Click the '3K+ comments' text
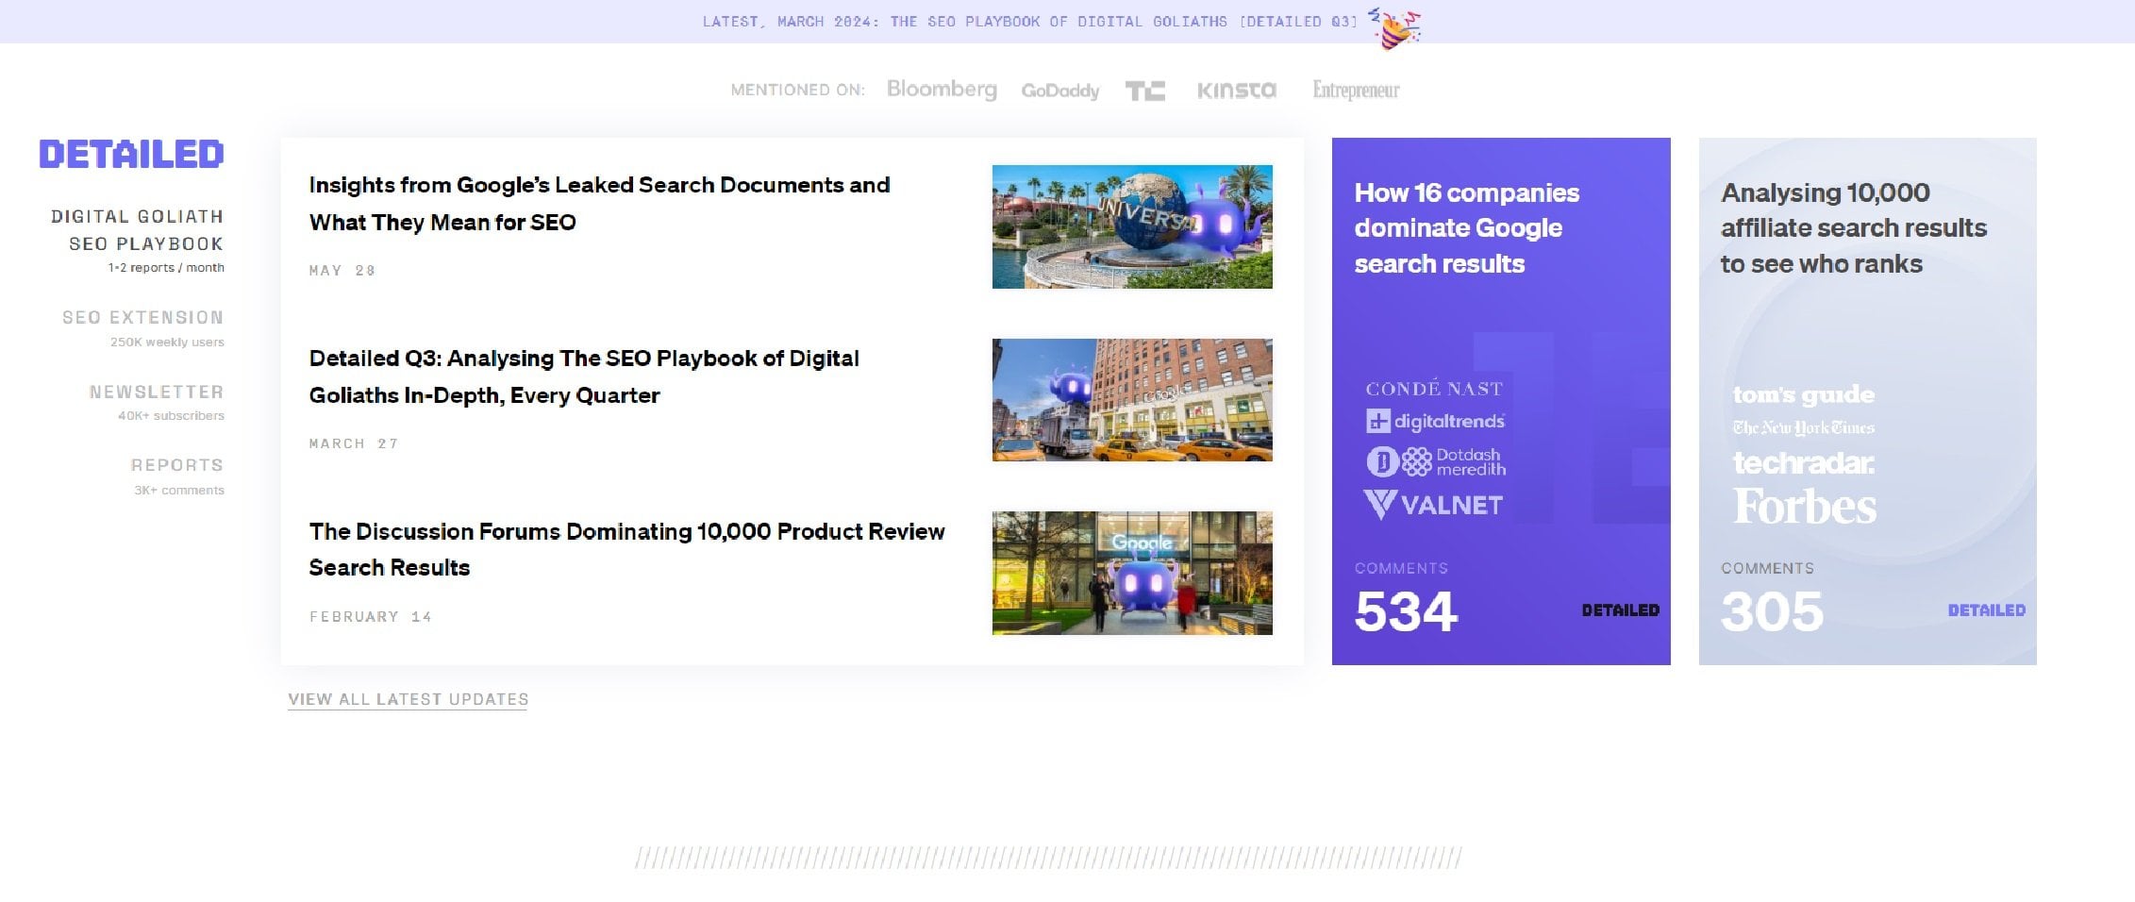2135x902 pixels. coord(179,490)
